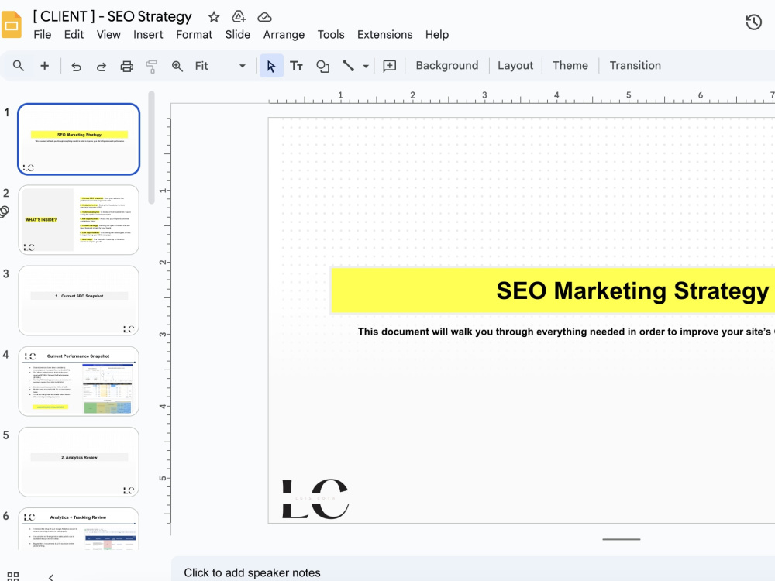Select the line tool
This screenshot has width=775, height=581.
click(349, 66)
